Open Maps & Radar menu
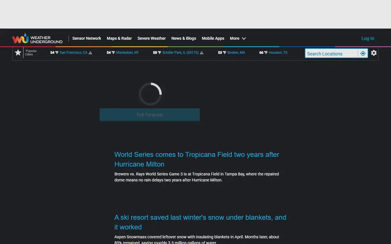Screen dimensions: 391x244 pos(119,38)
